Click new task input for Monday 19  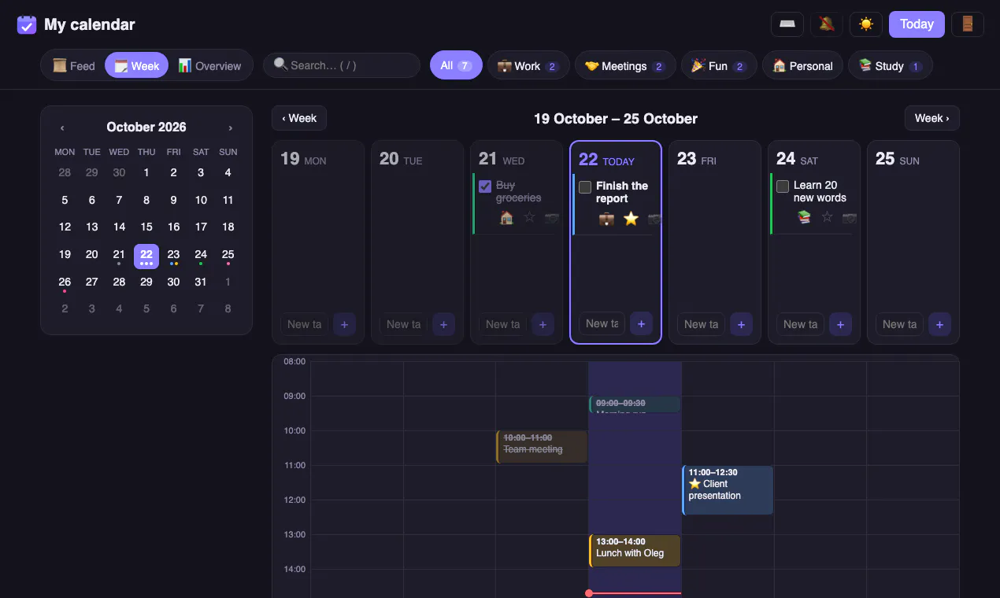click(x=305, y=324)
